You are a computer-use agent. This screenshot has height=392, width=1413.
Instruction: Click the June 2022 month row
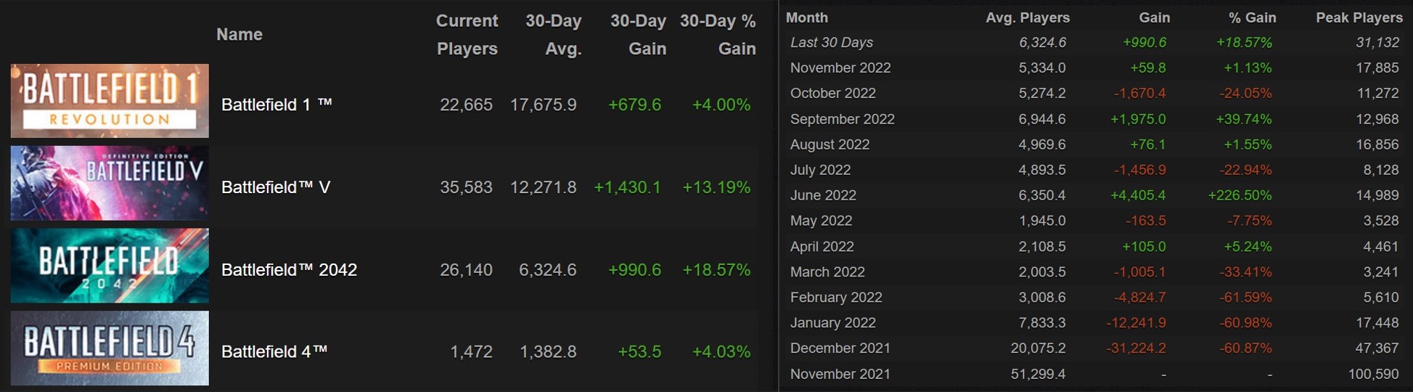(x=823, y=195)
